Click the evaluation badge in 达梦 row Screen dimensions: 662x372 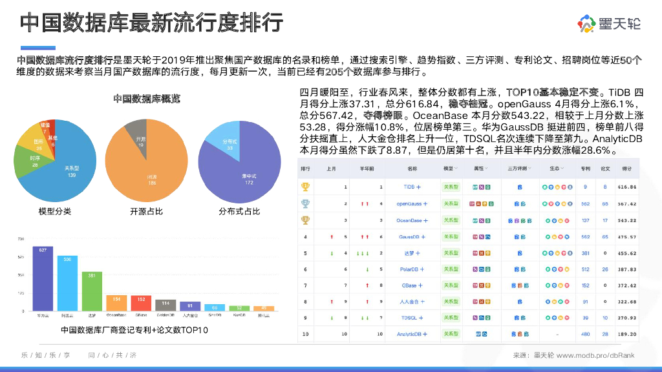(x=520, y=253)
